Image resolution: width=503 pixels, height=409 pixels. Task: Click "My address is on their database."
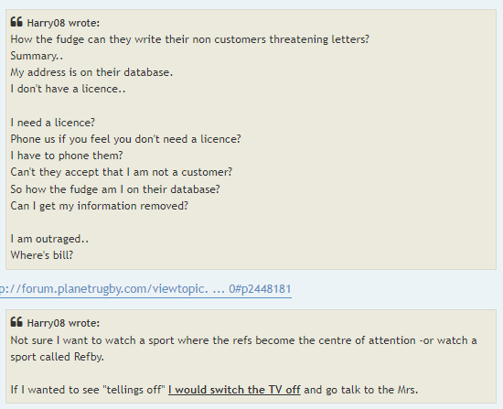[91, 72]
